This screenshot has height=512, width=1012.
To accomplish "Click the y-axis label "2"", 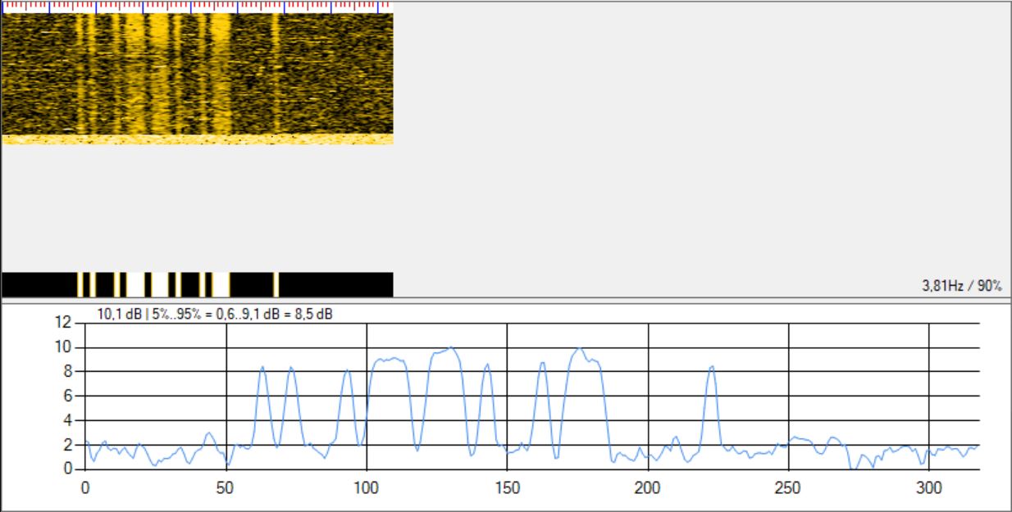I will pos(70,446).
